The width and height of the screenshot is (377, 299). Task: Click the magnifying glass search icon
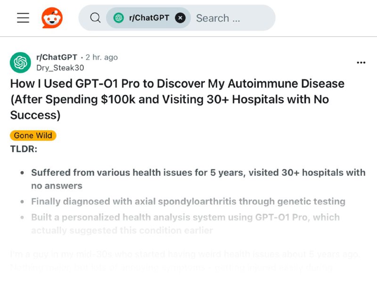95,18
